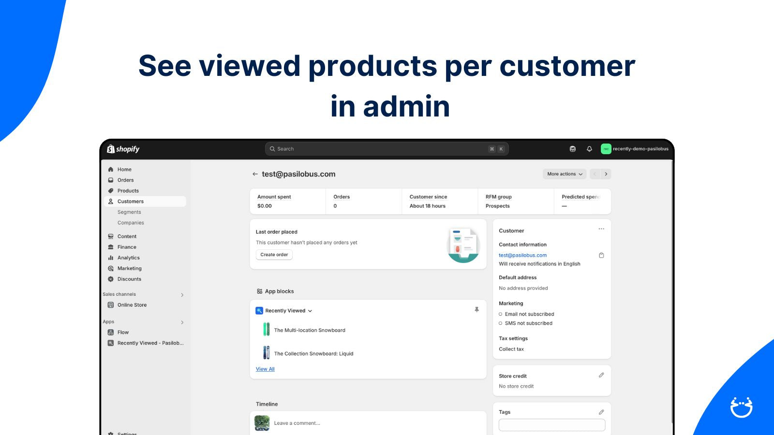Click 'No store credit' text

pos(516,386)
